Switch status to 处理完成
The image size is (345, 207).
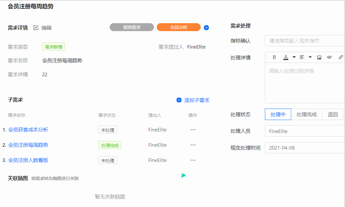[307, 114]
